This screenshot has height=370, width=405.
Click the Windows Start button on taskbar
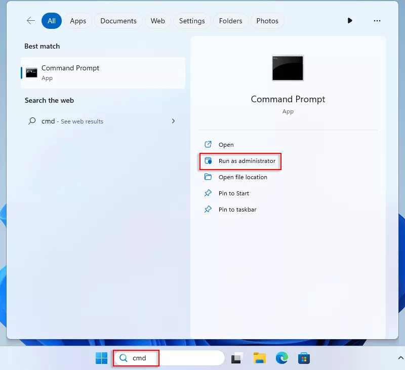102,358
